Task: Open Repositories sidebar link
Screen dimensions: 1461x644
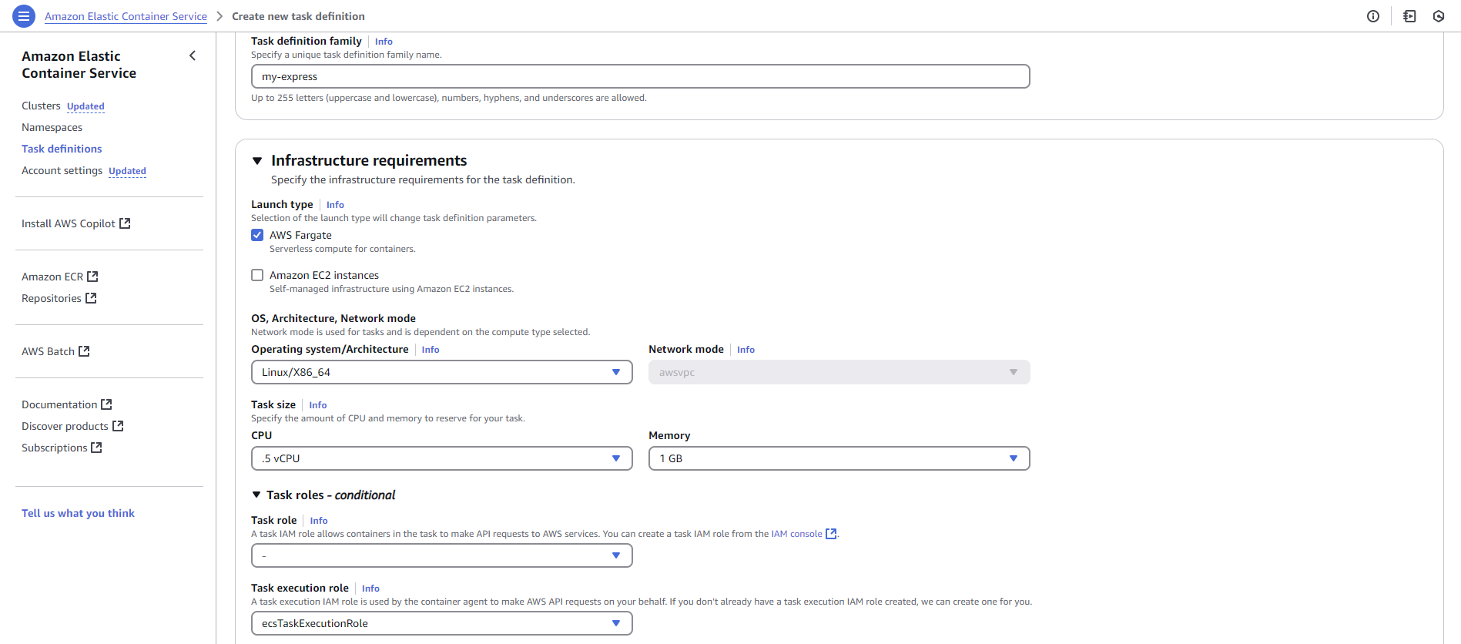Action: tap(52, 298)
